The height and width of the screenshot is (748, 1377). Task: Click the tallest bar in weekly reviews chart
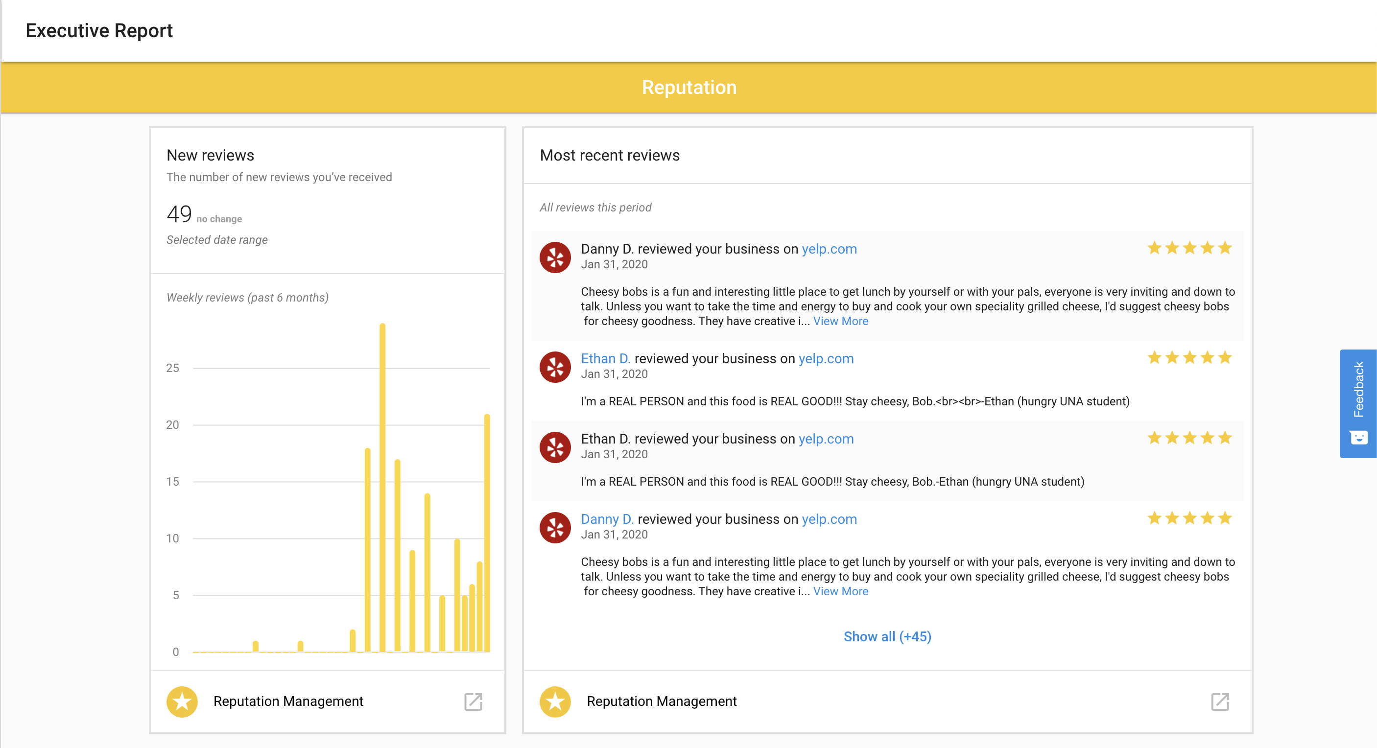pos(382,487)
